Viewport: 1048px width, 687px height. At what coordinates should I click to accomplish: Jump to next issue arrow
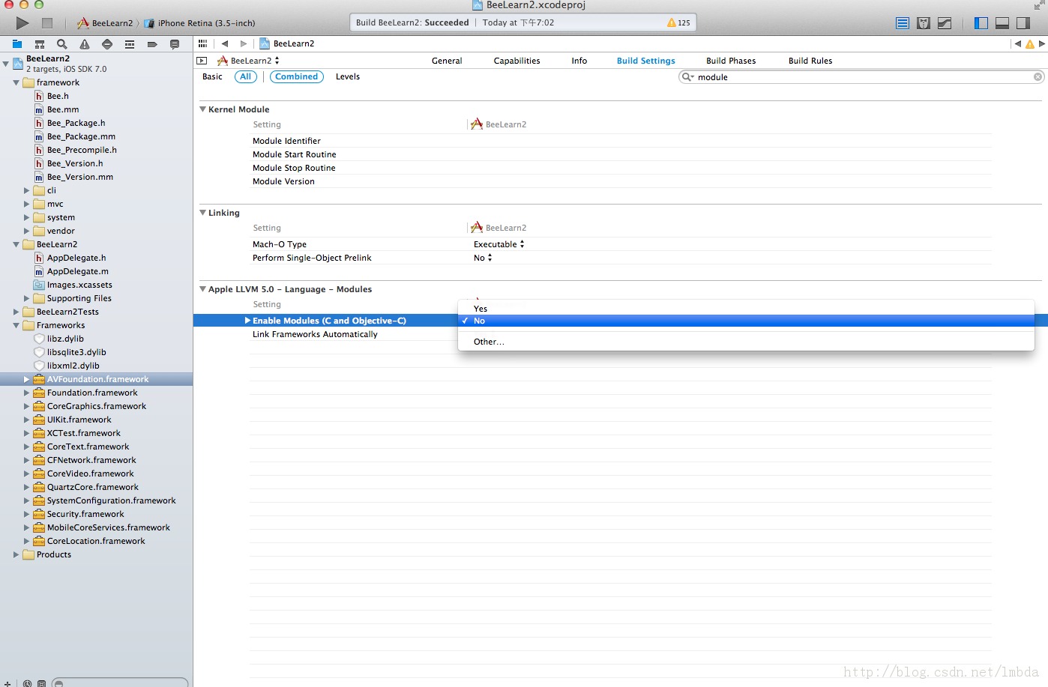tap(1042, 43)
